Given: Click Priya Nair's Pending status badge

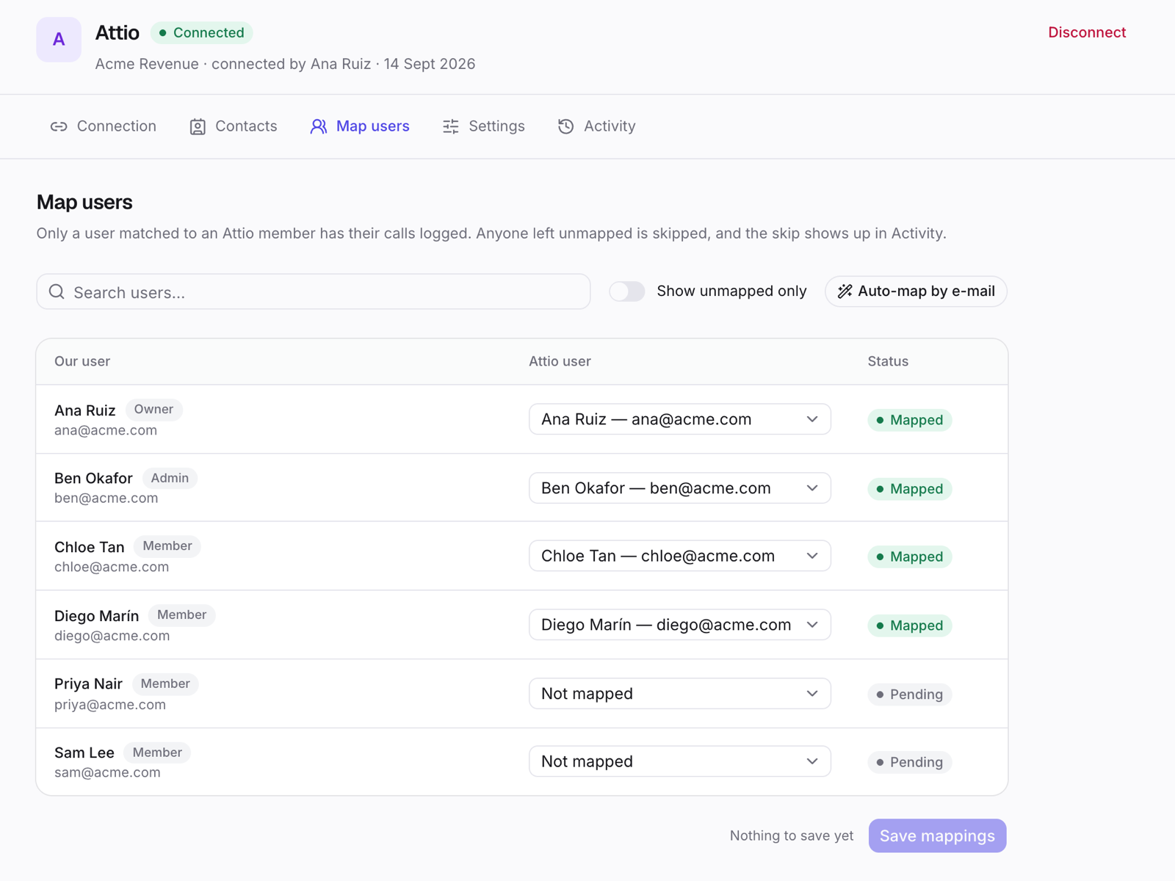Looking at the screenshot, I should 910,695.
